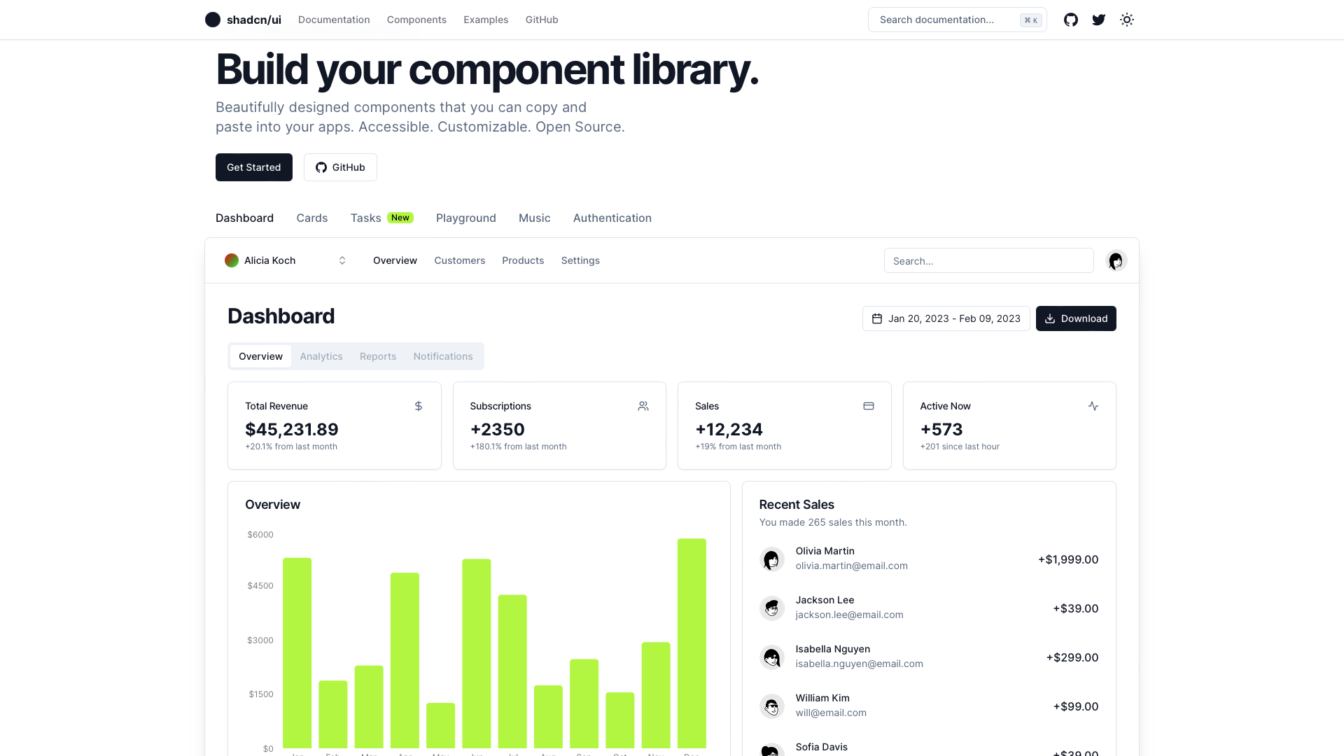1344x756 pixels.
Task: Click the Download button
Action: (1076, 318)
